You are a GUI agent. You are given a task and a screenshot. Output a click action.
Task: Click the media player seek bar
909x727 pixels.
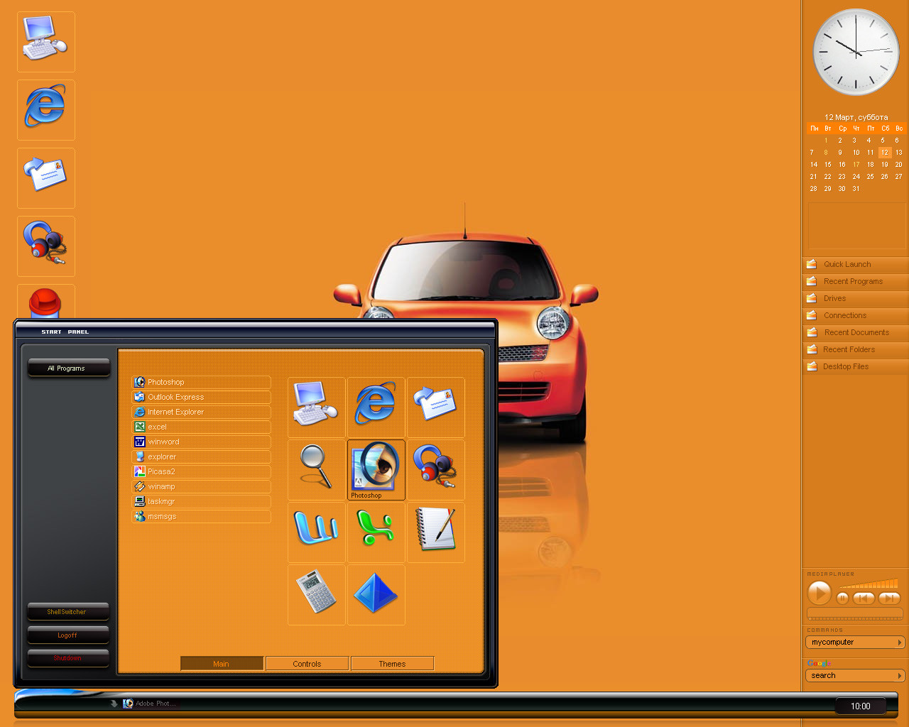click(855, 614)
